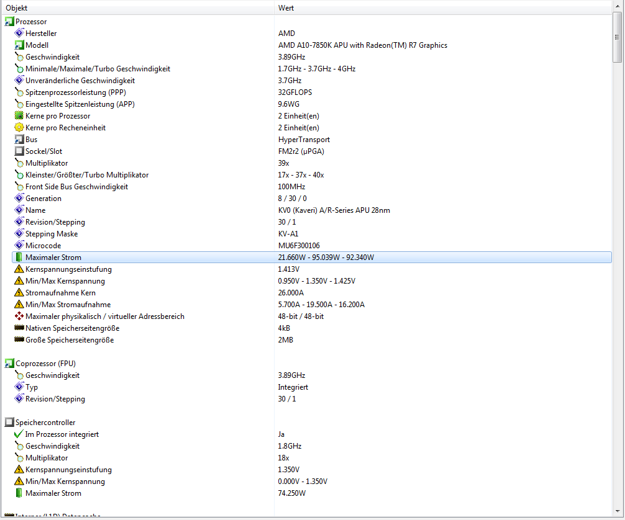Click the icon next to Hersteller
625x520 pixels.
pos(19,33)
